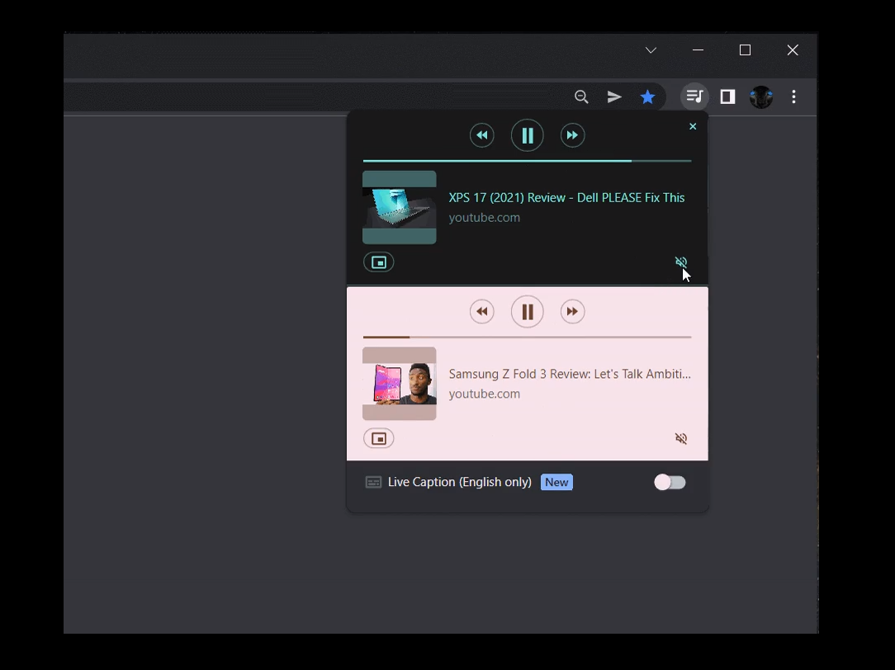Click the XPS 17 (2021) Review title
The image size is (895, 670).
pyautogui.click(x=566, y=198)
